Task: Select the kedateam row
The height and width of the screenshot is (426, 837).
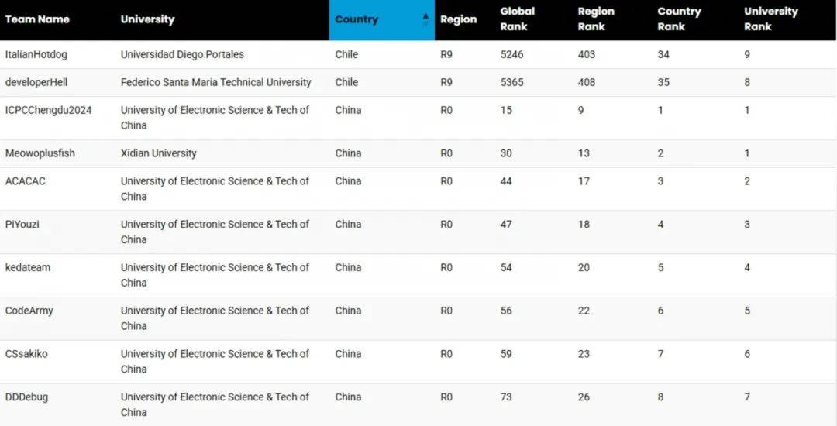Action: point(418,275)
